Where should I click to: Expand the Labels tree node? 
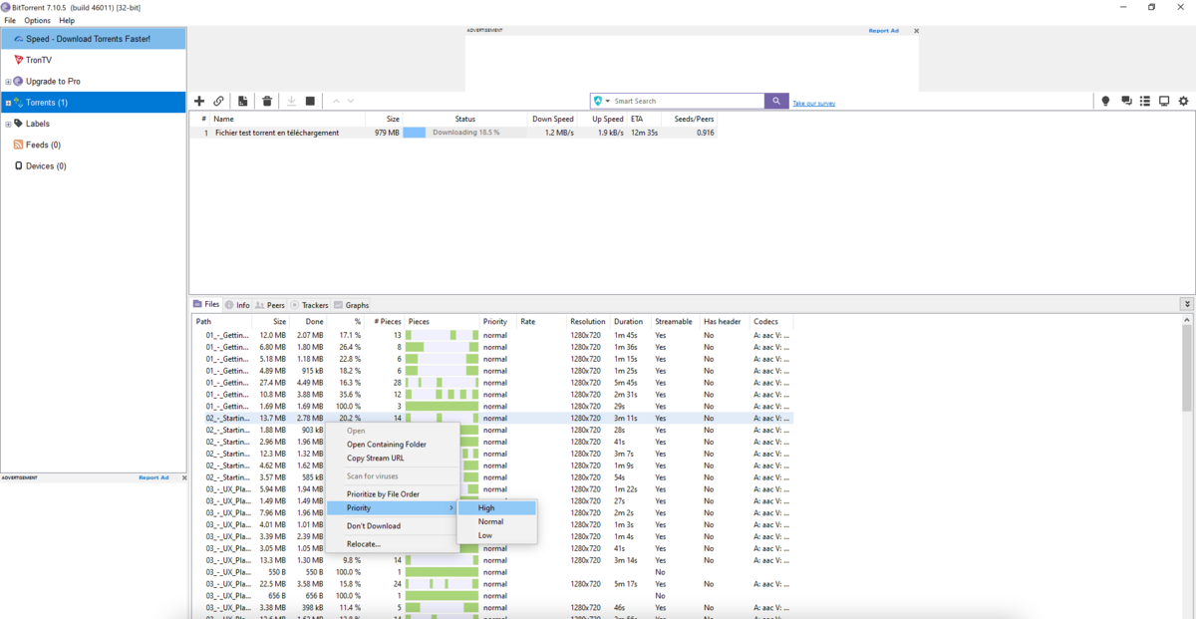[8, 124]
